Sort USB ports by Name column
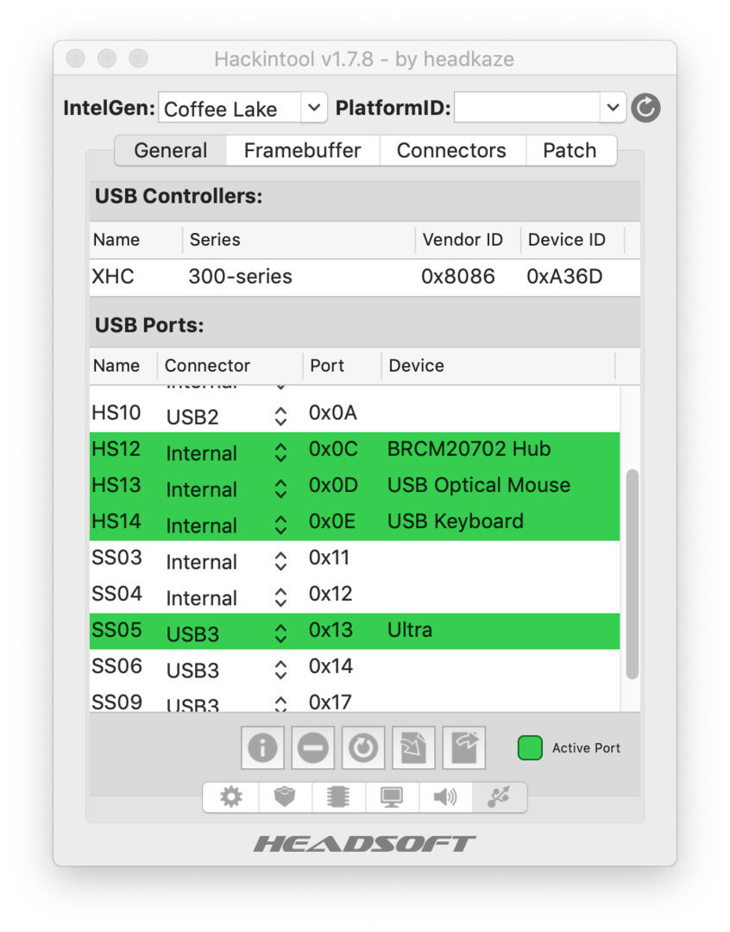Viewport: 730px width, 932px height. tap(123, 366)
